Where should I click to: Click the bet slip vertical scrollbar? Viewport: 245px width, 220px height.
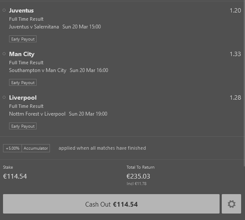tap(244, 83)
